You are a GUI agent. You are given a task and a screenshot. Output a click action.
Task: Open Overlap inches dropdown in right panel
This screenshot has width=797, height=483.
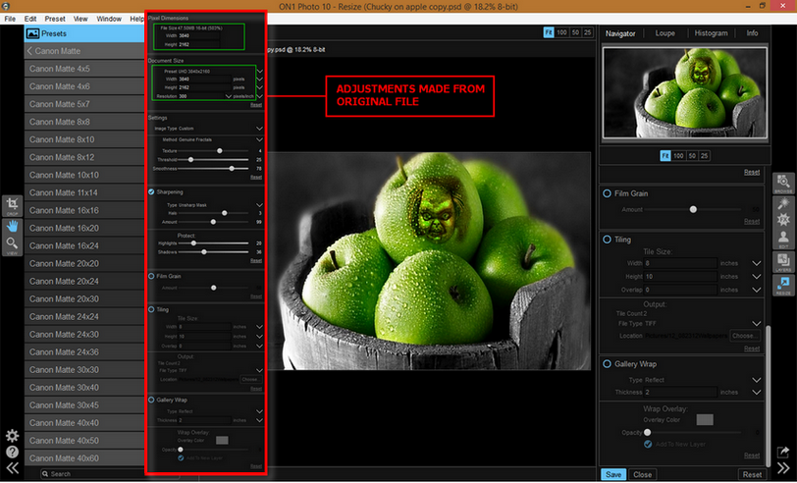[757, 290]
